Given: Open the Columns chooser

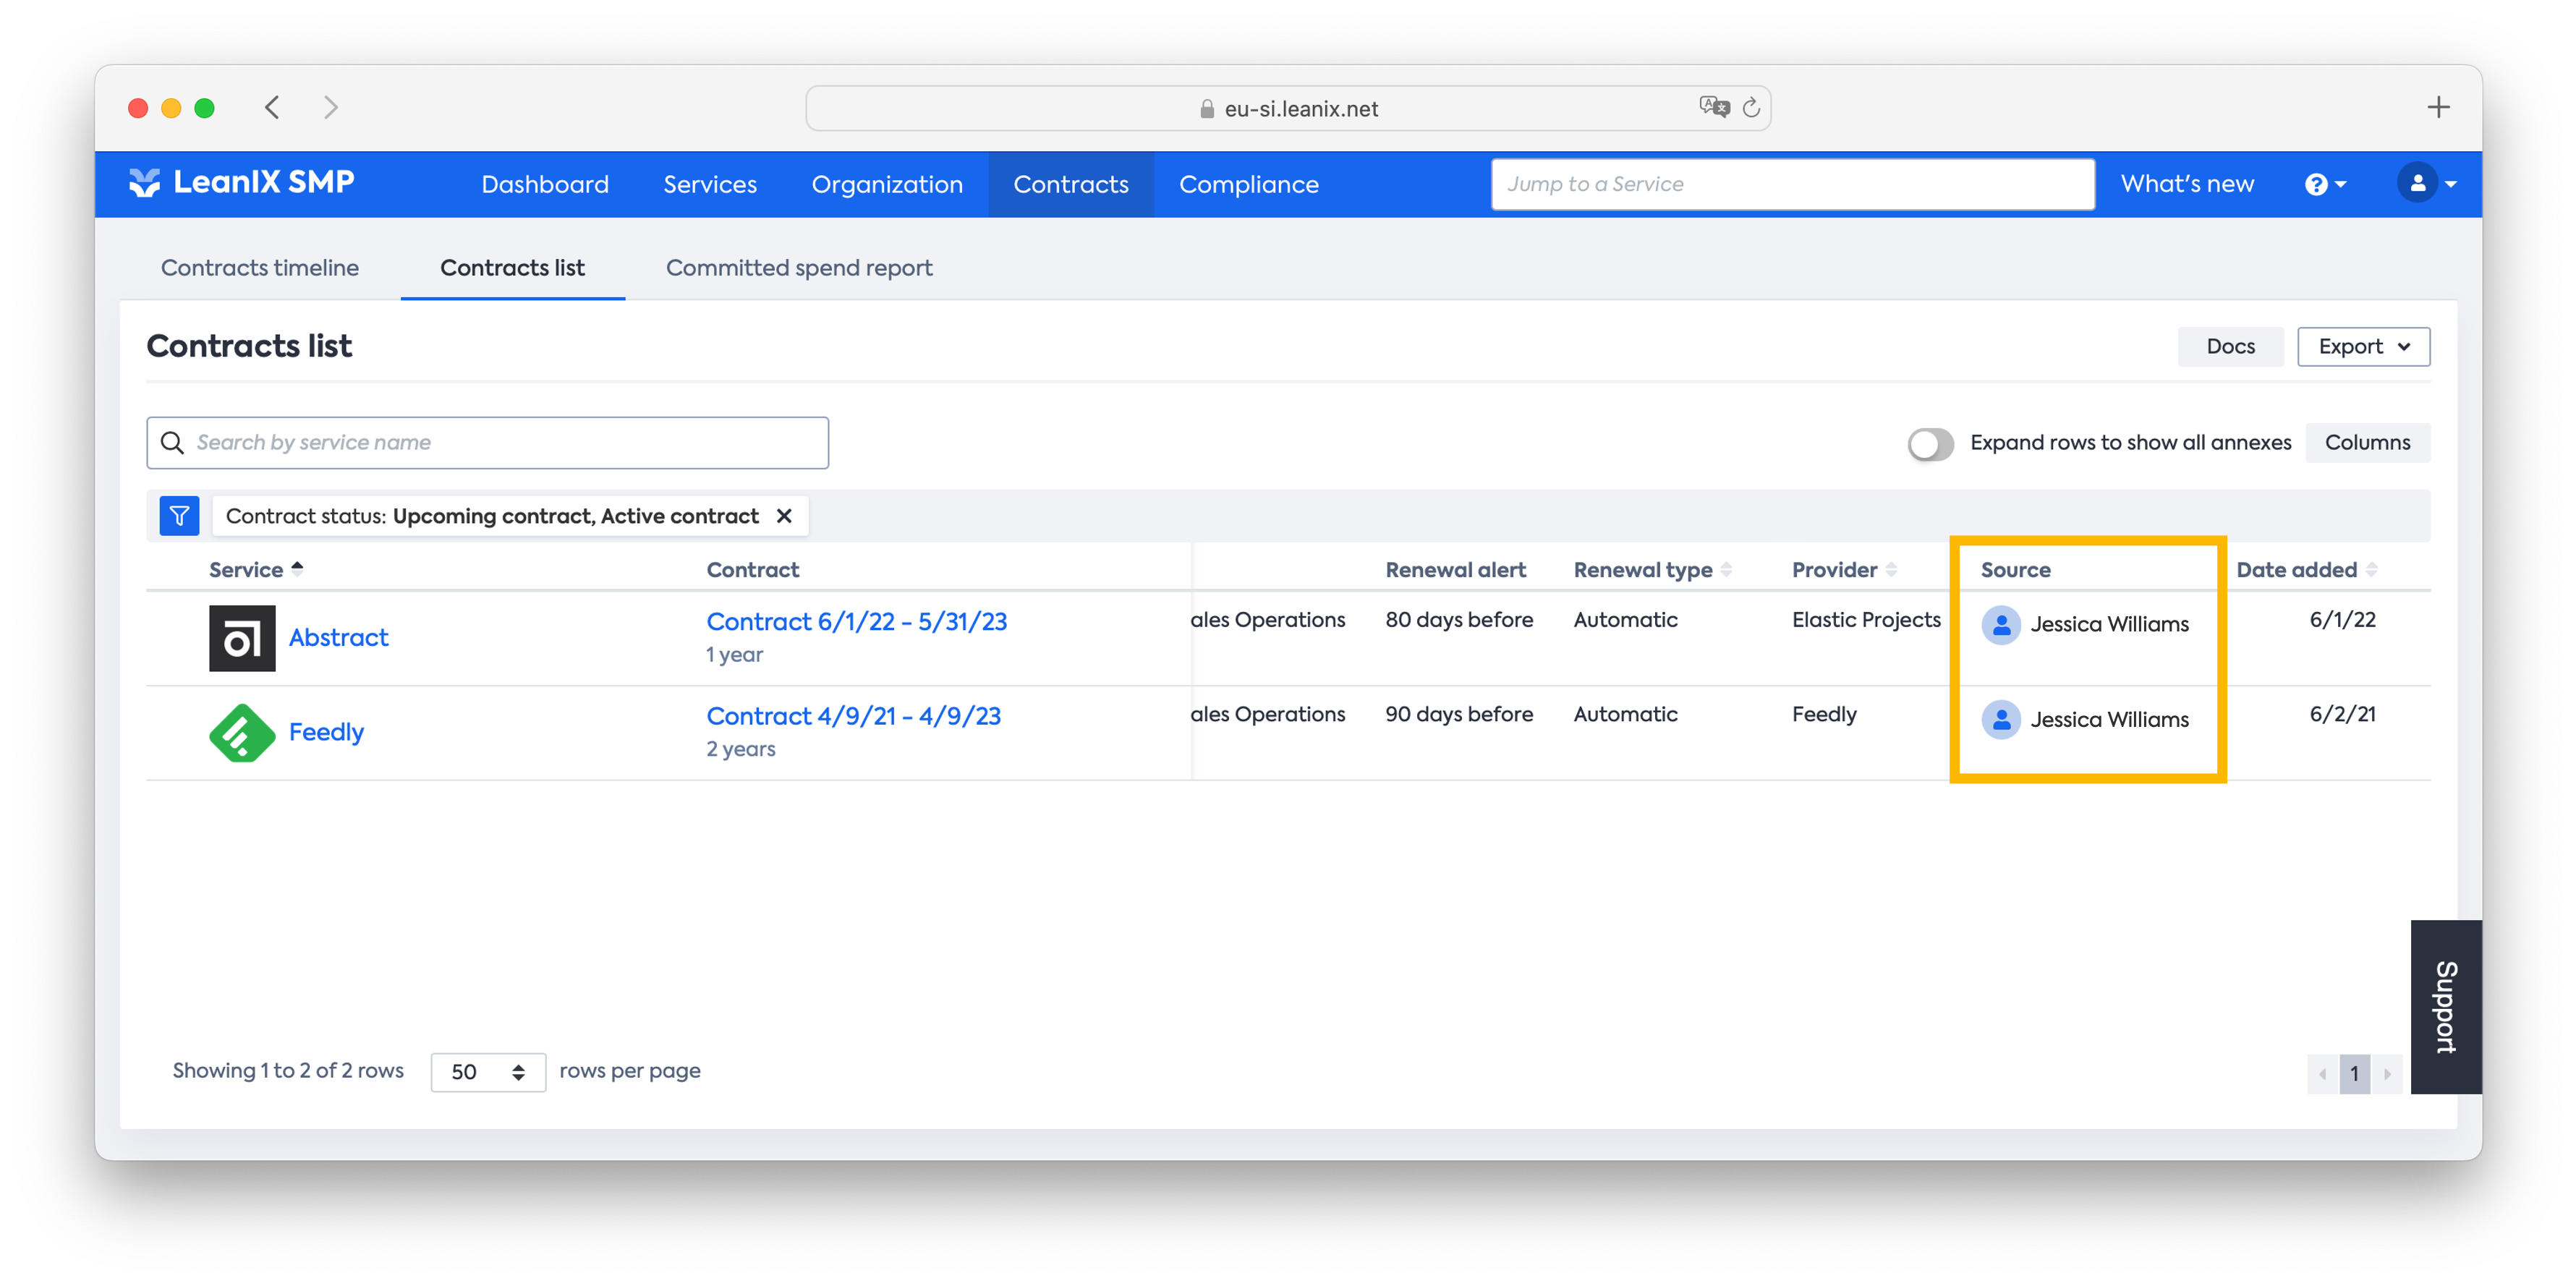Looking at the screenshot, I should 2367,442.
